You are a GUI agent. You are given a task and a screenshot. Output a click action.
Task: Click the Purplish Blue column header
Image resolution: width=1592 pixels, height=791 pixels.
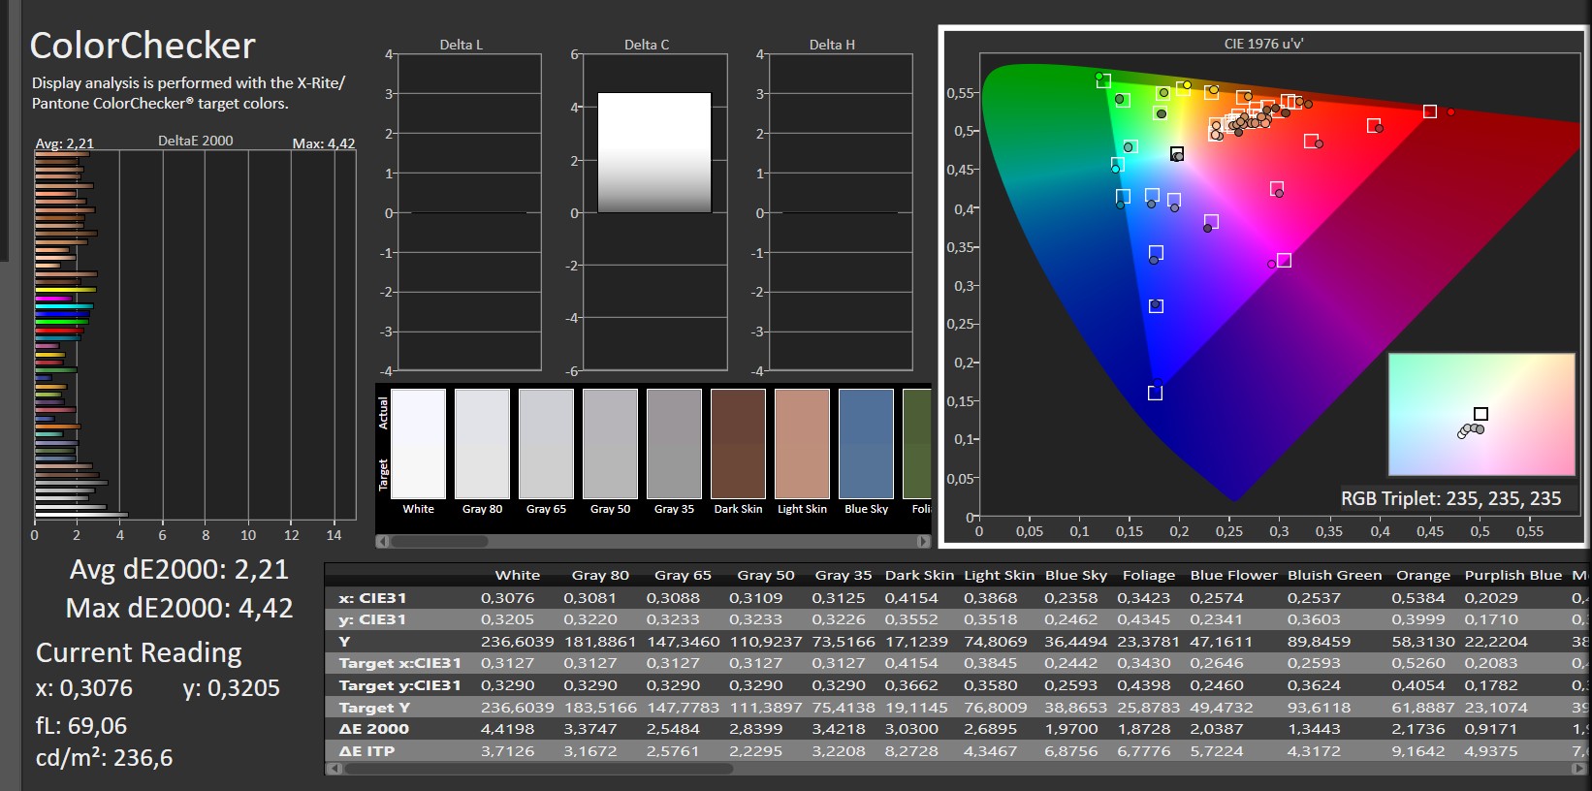(1512, 575)
